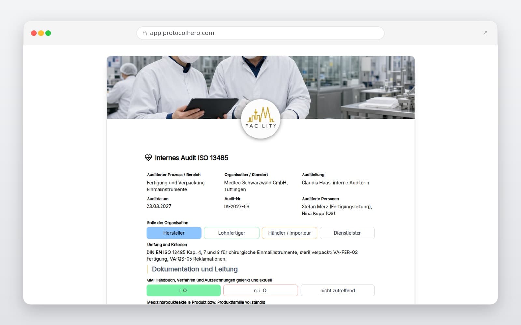The width and height of the screenshot is (521, 325).
Task: Click the Auditierte Personen label
Action: point(320,199)
